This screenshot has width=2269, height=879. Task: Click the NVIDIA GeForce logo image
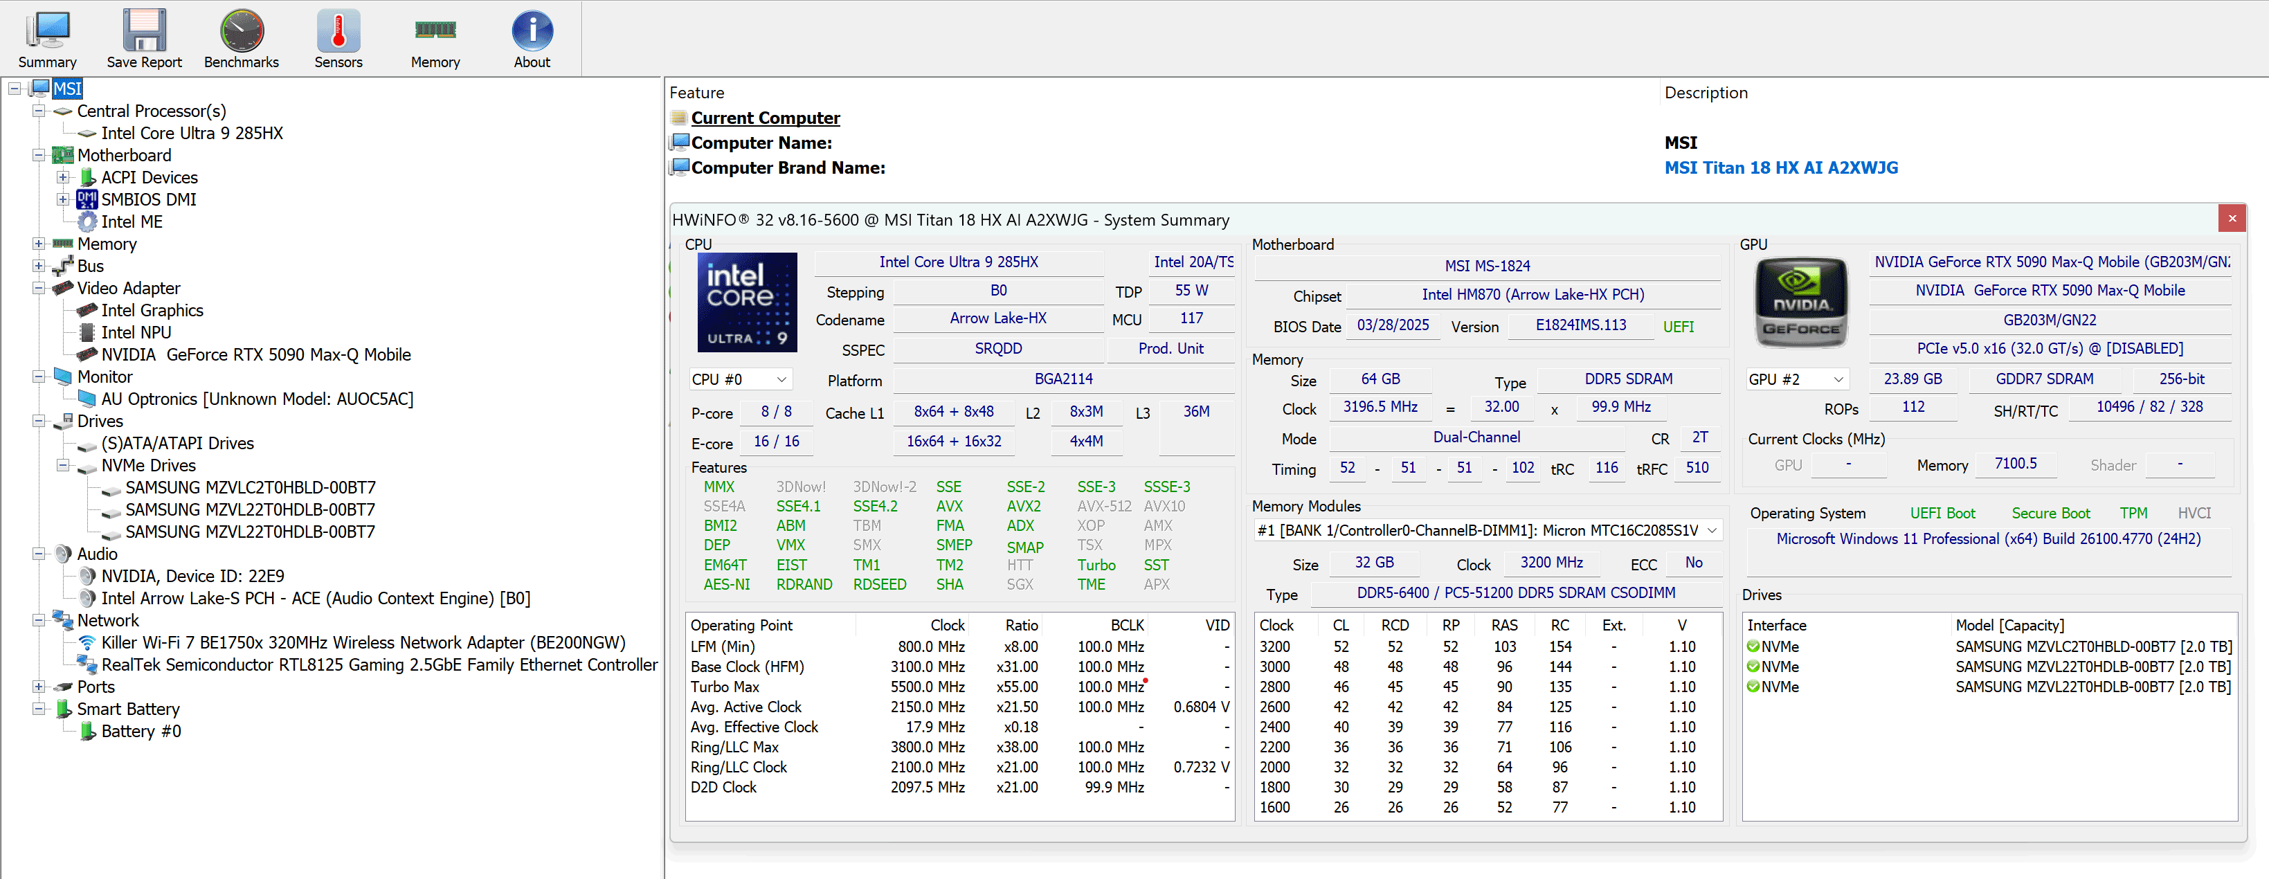[1800, 302]
